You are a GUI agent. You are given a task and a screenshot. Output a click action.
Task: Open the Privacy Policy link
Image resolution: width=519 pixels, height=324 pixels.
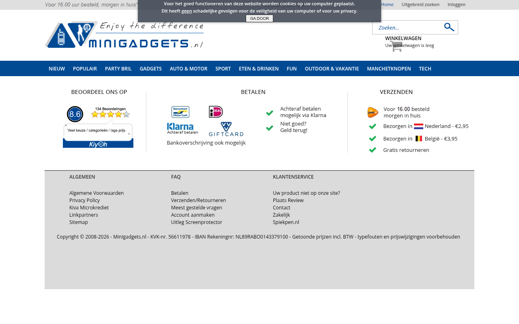point(84,200)
